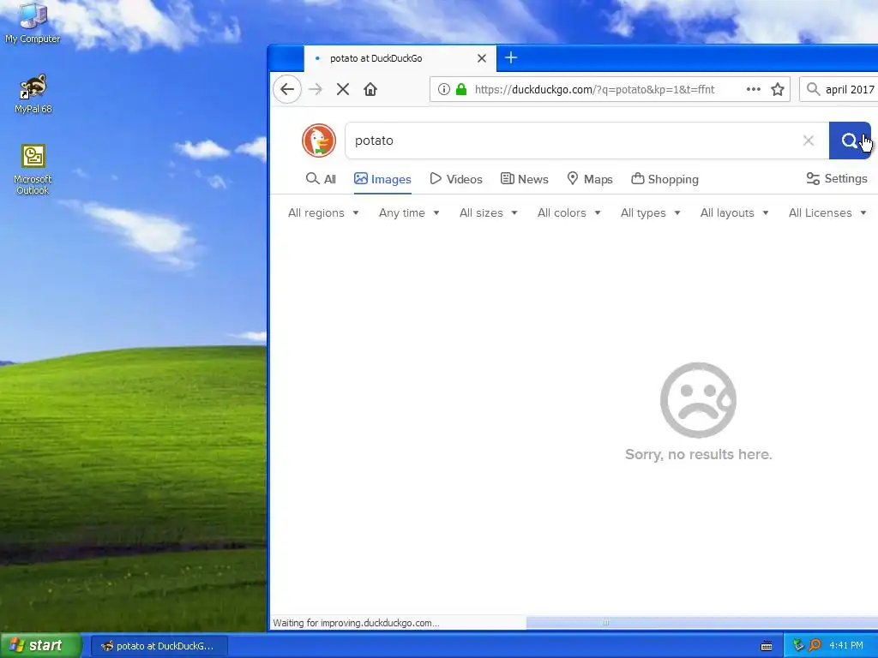The height and width of the screenshot is (658, 878).
Task: Stop the page loading with the X button
Action: point(343,89)
